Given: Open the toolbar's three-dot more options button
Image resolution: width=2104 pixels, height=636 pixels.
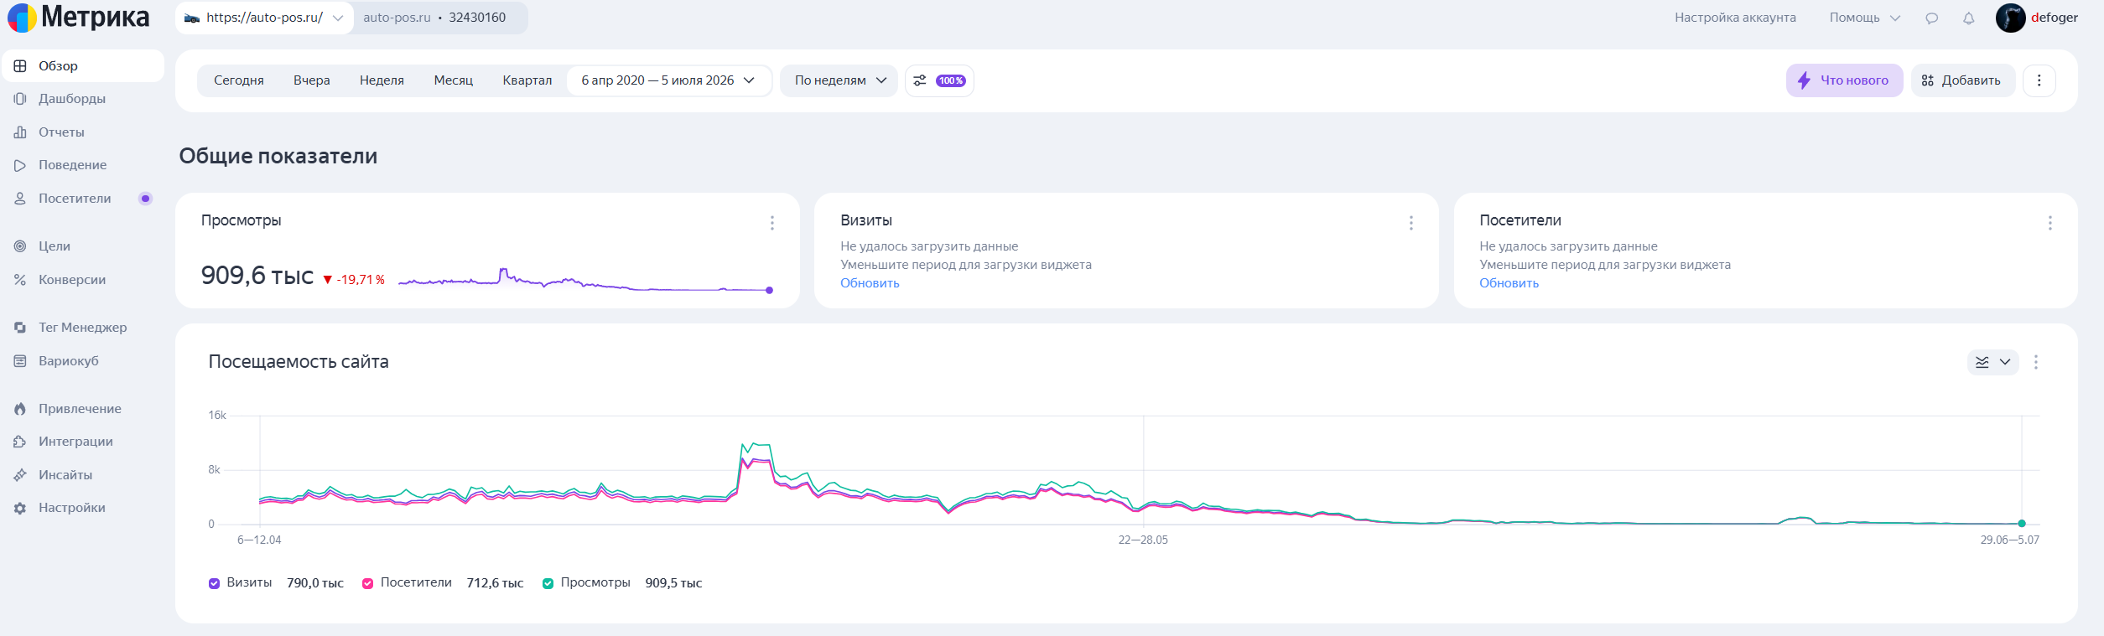Looking at the screenshot, I should (x=2039, y=80).
